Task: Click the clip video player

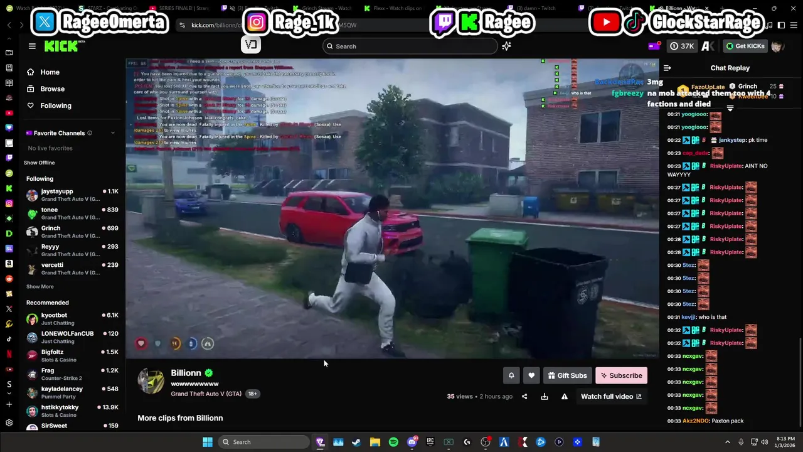Action: point(392,208)
